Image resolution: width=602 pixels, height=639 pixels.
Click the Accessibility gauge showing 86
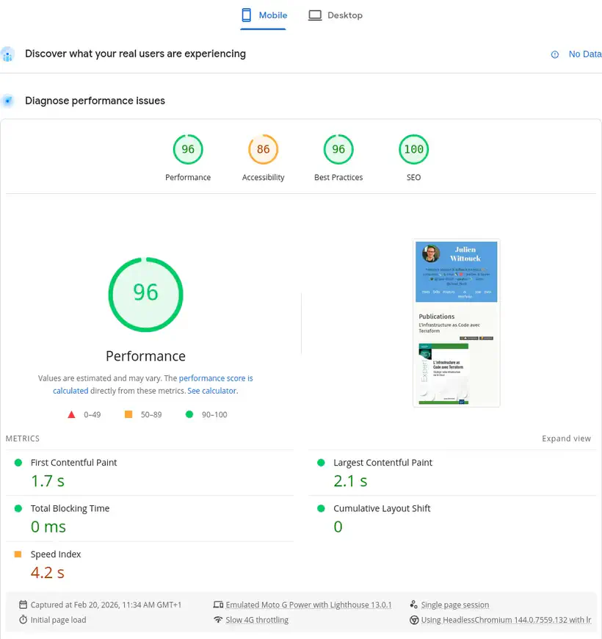263,149
